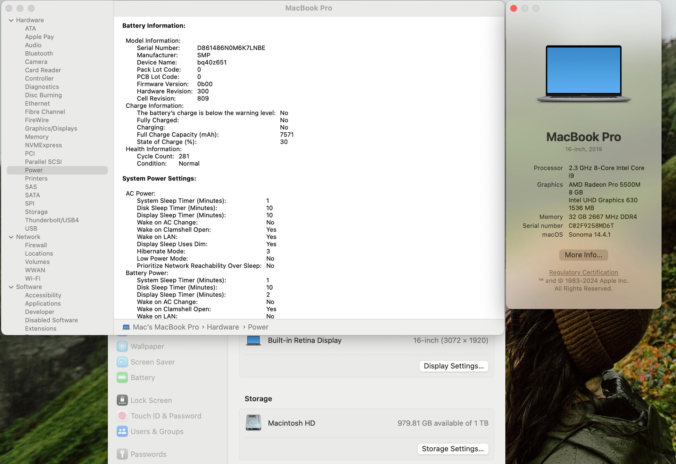Click the Macintosh HD drive icon
This screenshot has height=464, width=676.
253,423
